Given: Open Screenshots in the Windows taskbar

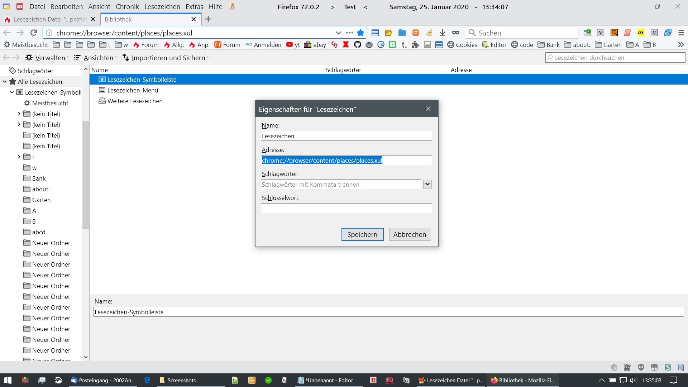Looking at the screenshot, I should pos(178,380).
